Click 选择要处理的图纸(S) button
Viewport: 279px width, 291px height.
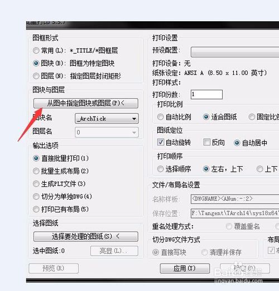86,236
